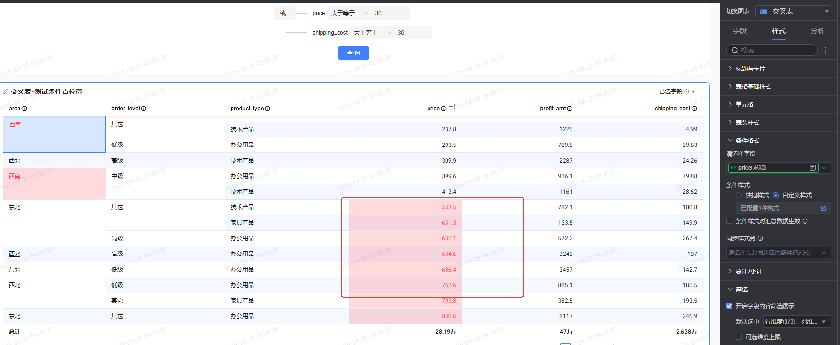Click the info icon next to the area header
Screen dimensions: 840x345
click(x=24, y=109)
